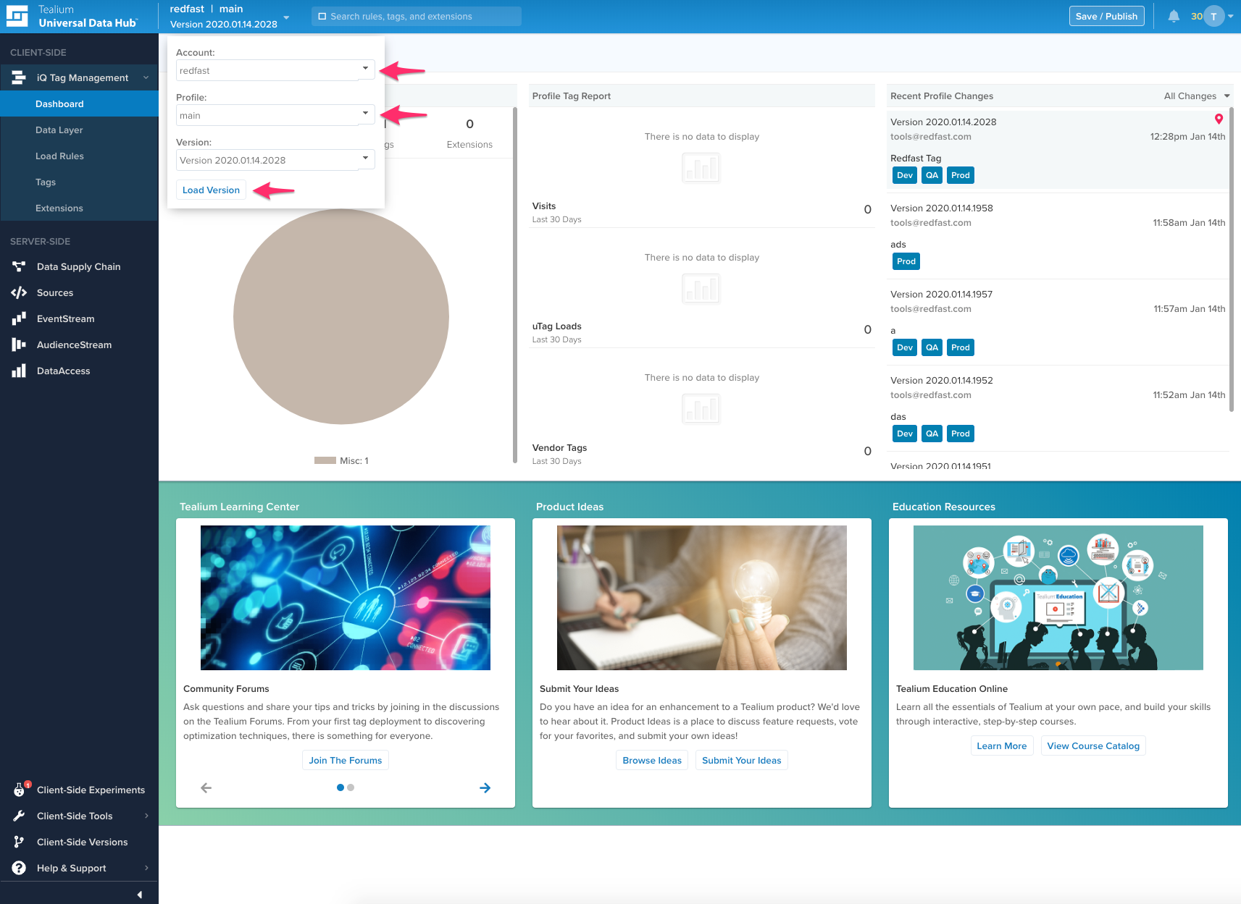
Task: Open the Account dropdown showing redfast
Action: (275, 70)
